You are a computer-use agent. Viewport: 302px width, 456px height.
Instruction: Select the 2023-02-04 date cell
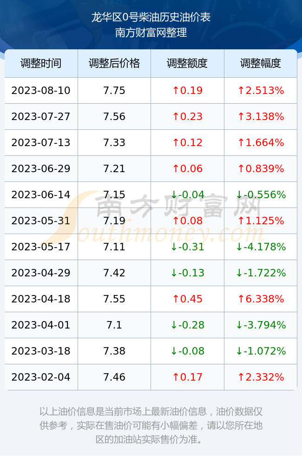(x=41, y=377)
